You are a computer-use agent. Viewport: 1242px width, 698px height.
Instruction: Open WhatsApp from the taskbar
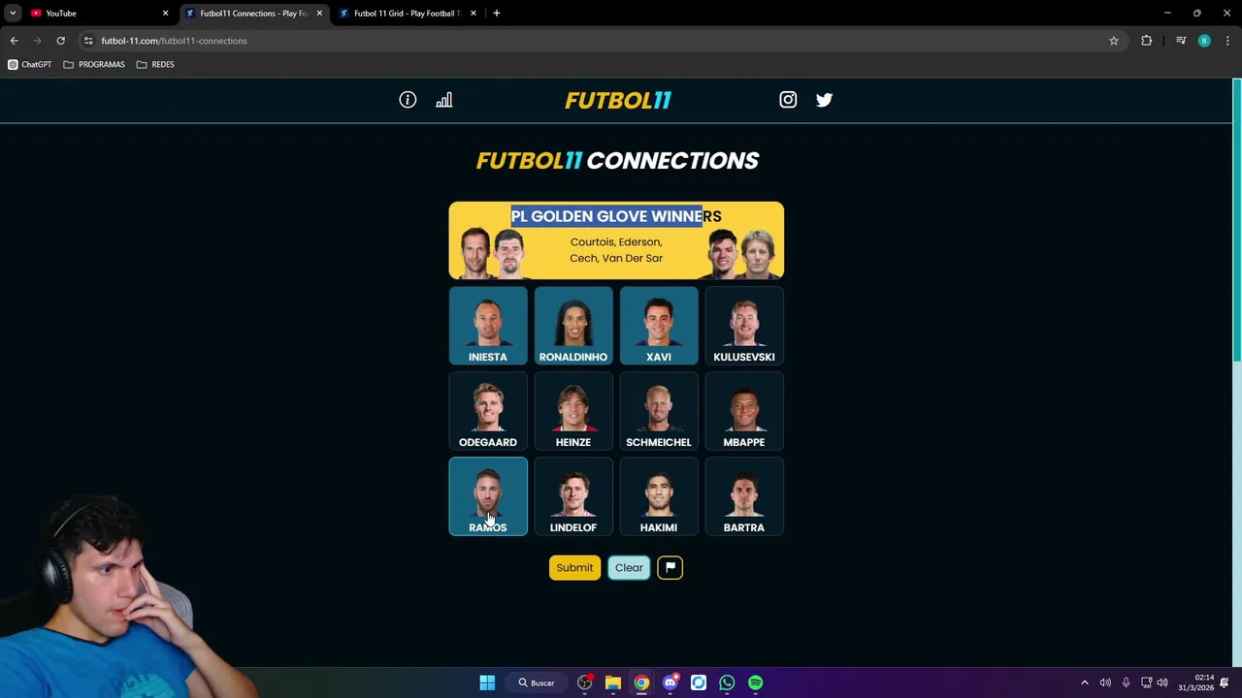tap(727, 682)
